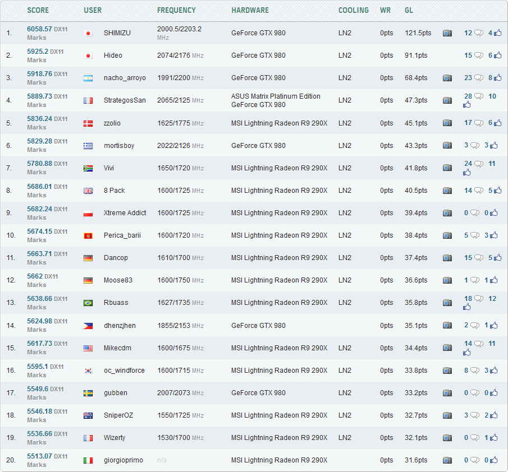Open user profile SHIMIZU
The image size is (508, 472).
pyautogui.click(x=117, y=33)
